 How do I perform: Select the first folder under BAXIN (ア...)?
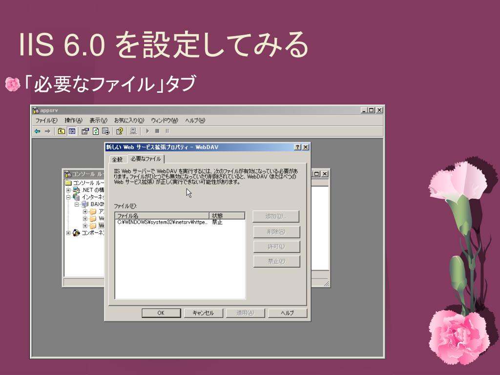point(93,211)
